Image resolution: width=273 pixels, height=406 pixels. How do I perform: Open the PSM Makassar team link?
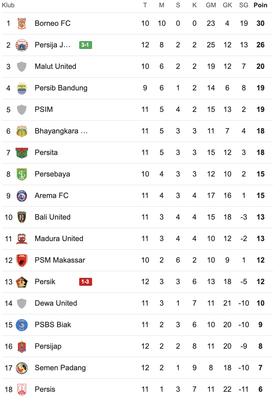60,260
